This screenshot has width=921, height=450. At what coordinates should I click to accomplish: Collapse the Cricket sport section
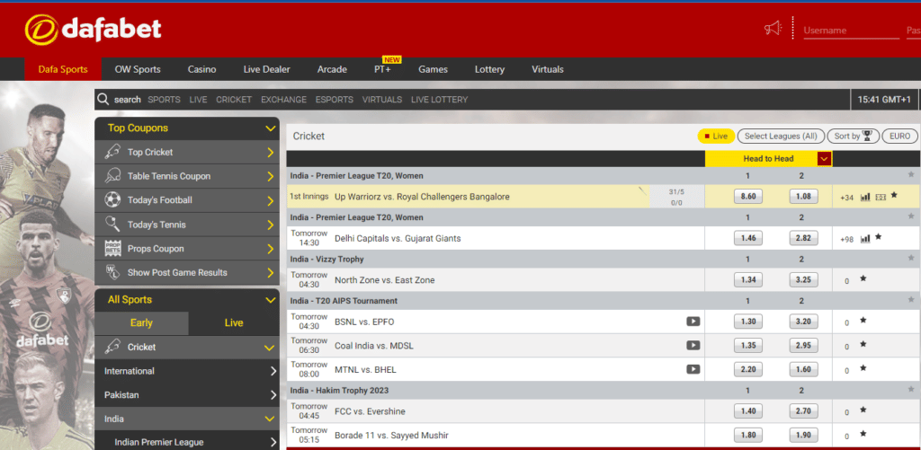[x=270, y=348]
